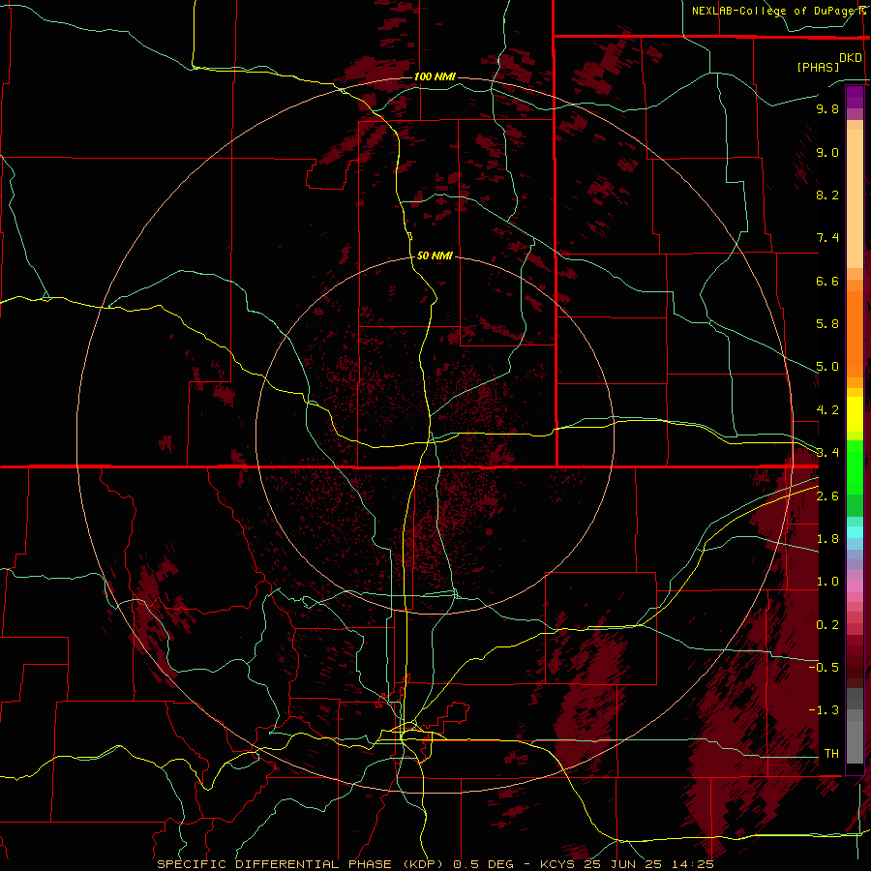This screenshot has height=871, width=871.
Task: Click the 9.8 value on the color scale
Action: [x=827, y=108]
